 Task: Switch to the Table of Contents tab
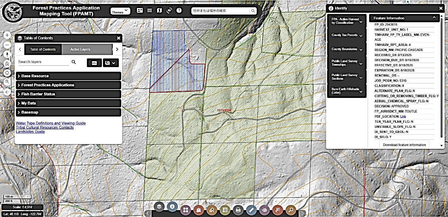(43, 50)
